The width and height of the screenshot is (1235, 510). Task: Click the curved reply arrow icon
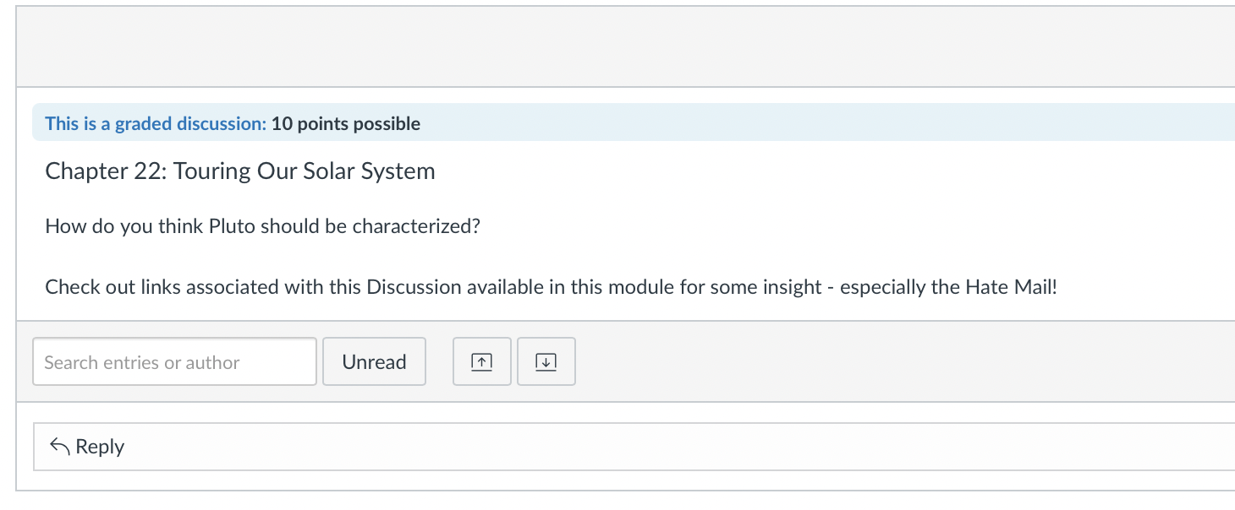pos(59,447)
